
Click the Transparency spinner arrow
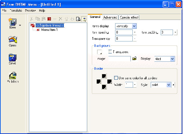coord(135,38)
